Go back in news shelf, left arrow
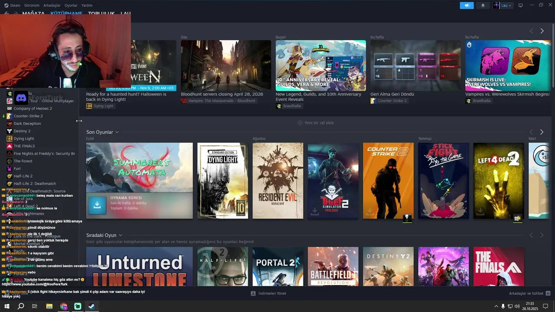Viewport: 555px width, 312px height. [x=531, y=31]
